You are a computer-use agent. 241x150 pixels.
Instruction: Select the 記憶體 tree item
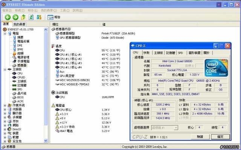pyautogui.click(x=22, y=85)
